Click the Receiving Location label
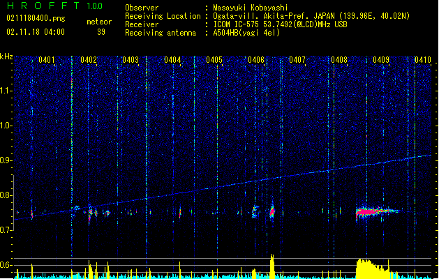 tap(163, 16)
